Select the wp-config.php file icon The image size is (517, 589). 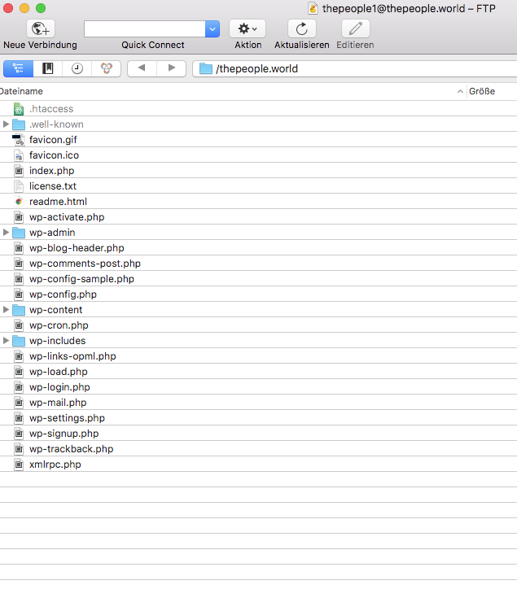point(20,294)
